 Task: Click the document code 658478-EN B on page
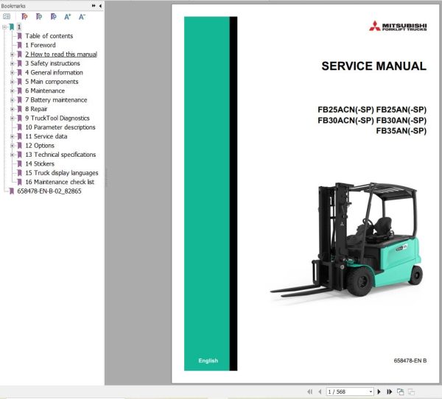point(410,361)
